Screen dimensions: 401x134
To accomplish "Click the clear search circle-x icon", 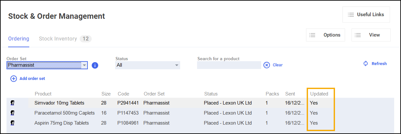I will (x=267, y=65).
